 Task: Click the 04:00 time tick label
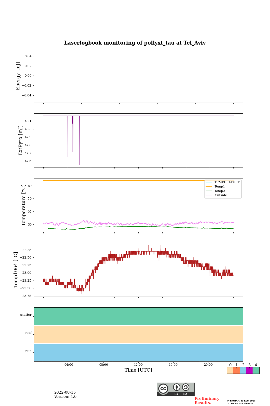point(69,365)
